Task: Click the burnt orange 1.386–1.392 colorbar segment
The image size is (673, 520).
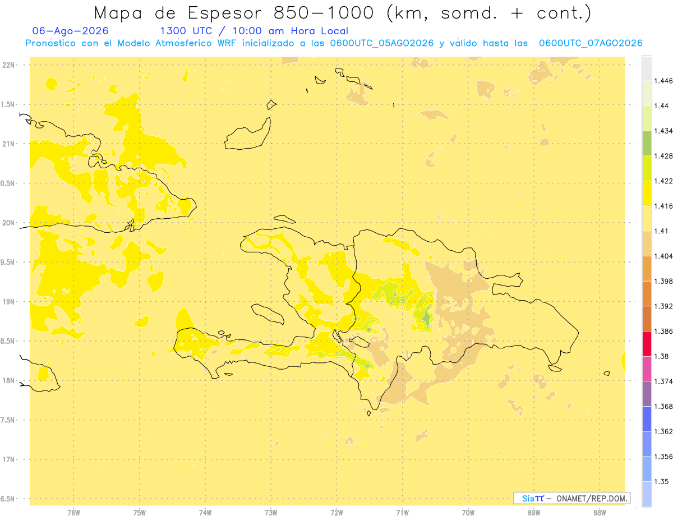Action: click(647, 319)
